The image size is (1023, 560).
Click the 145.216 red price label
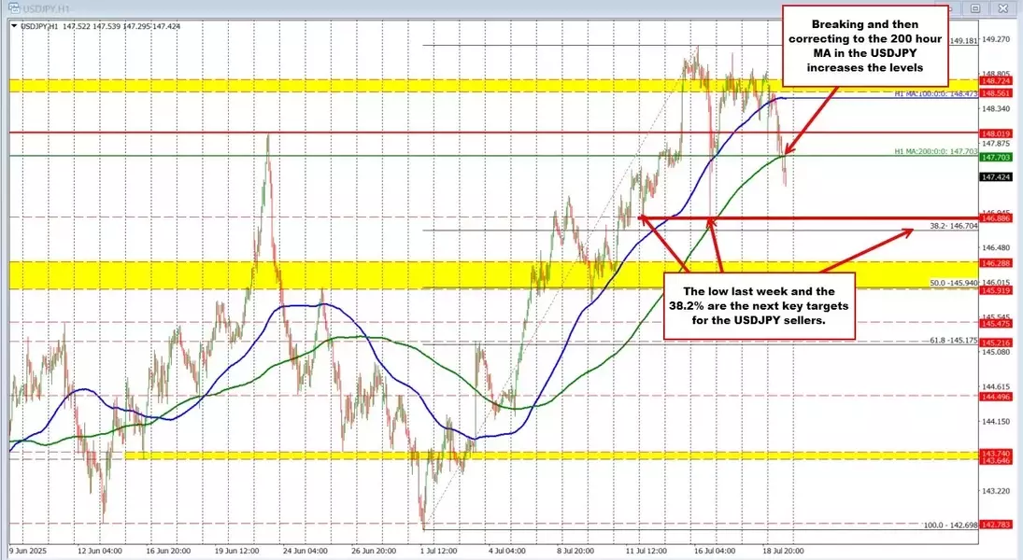pos(996,343)
